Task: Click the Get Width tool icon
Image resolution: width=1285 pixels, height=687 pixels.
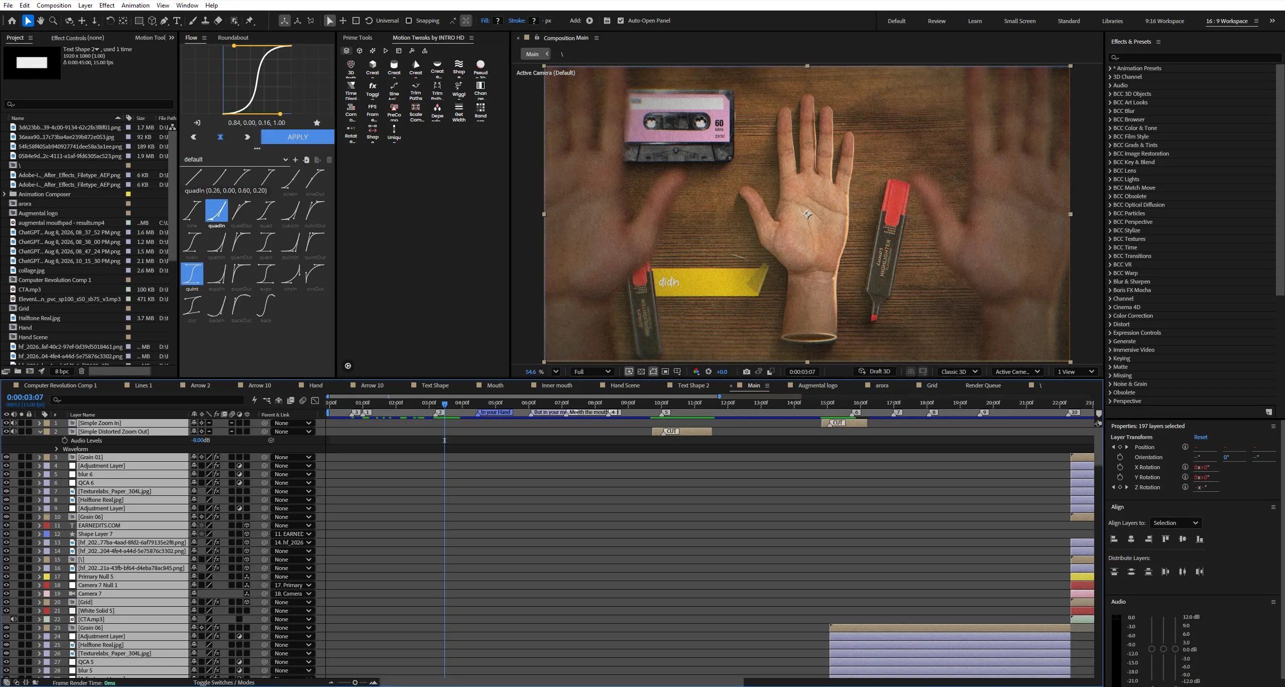Action: point(459,112)
